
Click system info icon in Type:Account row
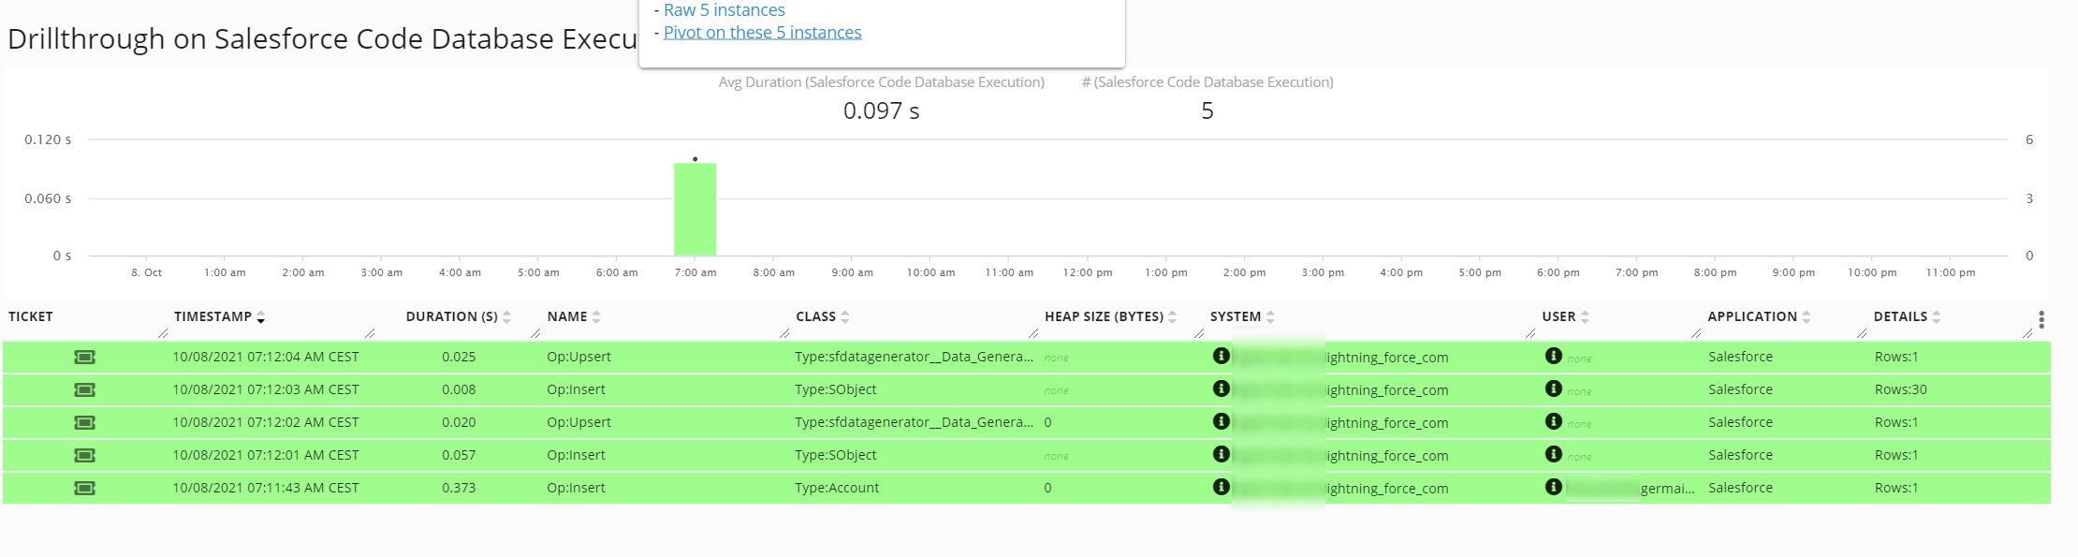tap(1221, 487)
